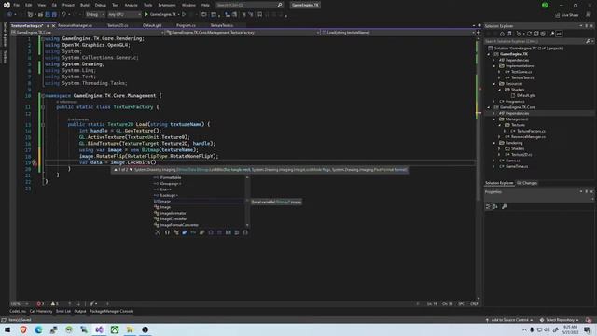The width and height of the screenshot is (597, 336).
Task: Toggle the highlighted blue filter in the IntelliSense filter bar
Action: click(x=185, y=232)
